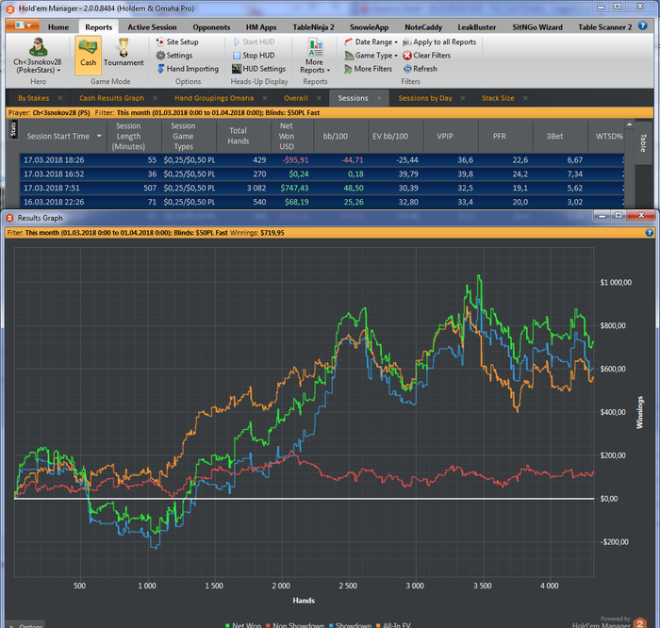Close the Stack Size tab
The height and width of the screenshot is (628, 660).
[x=525, y=98]
